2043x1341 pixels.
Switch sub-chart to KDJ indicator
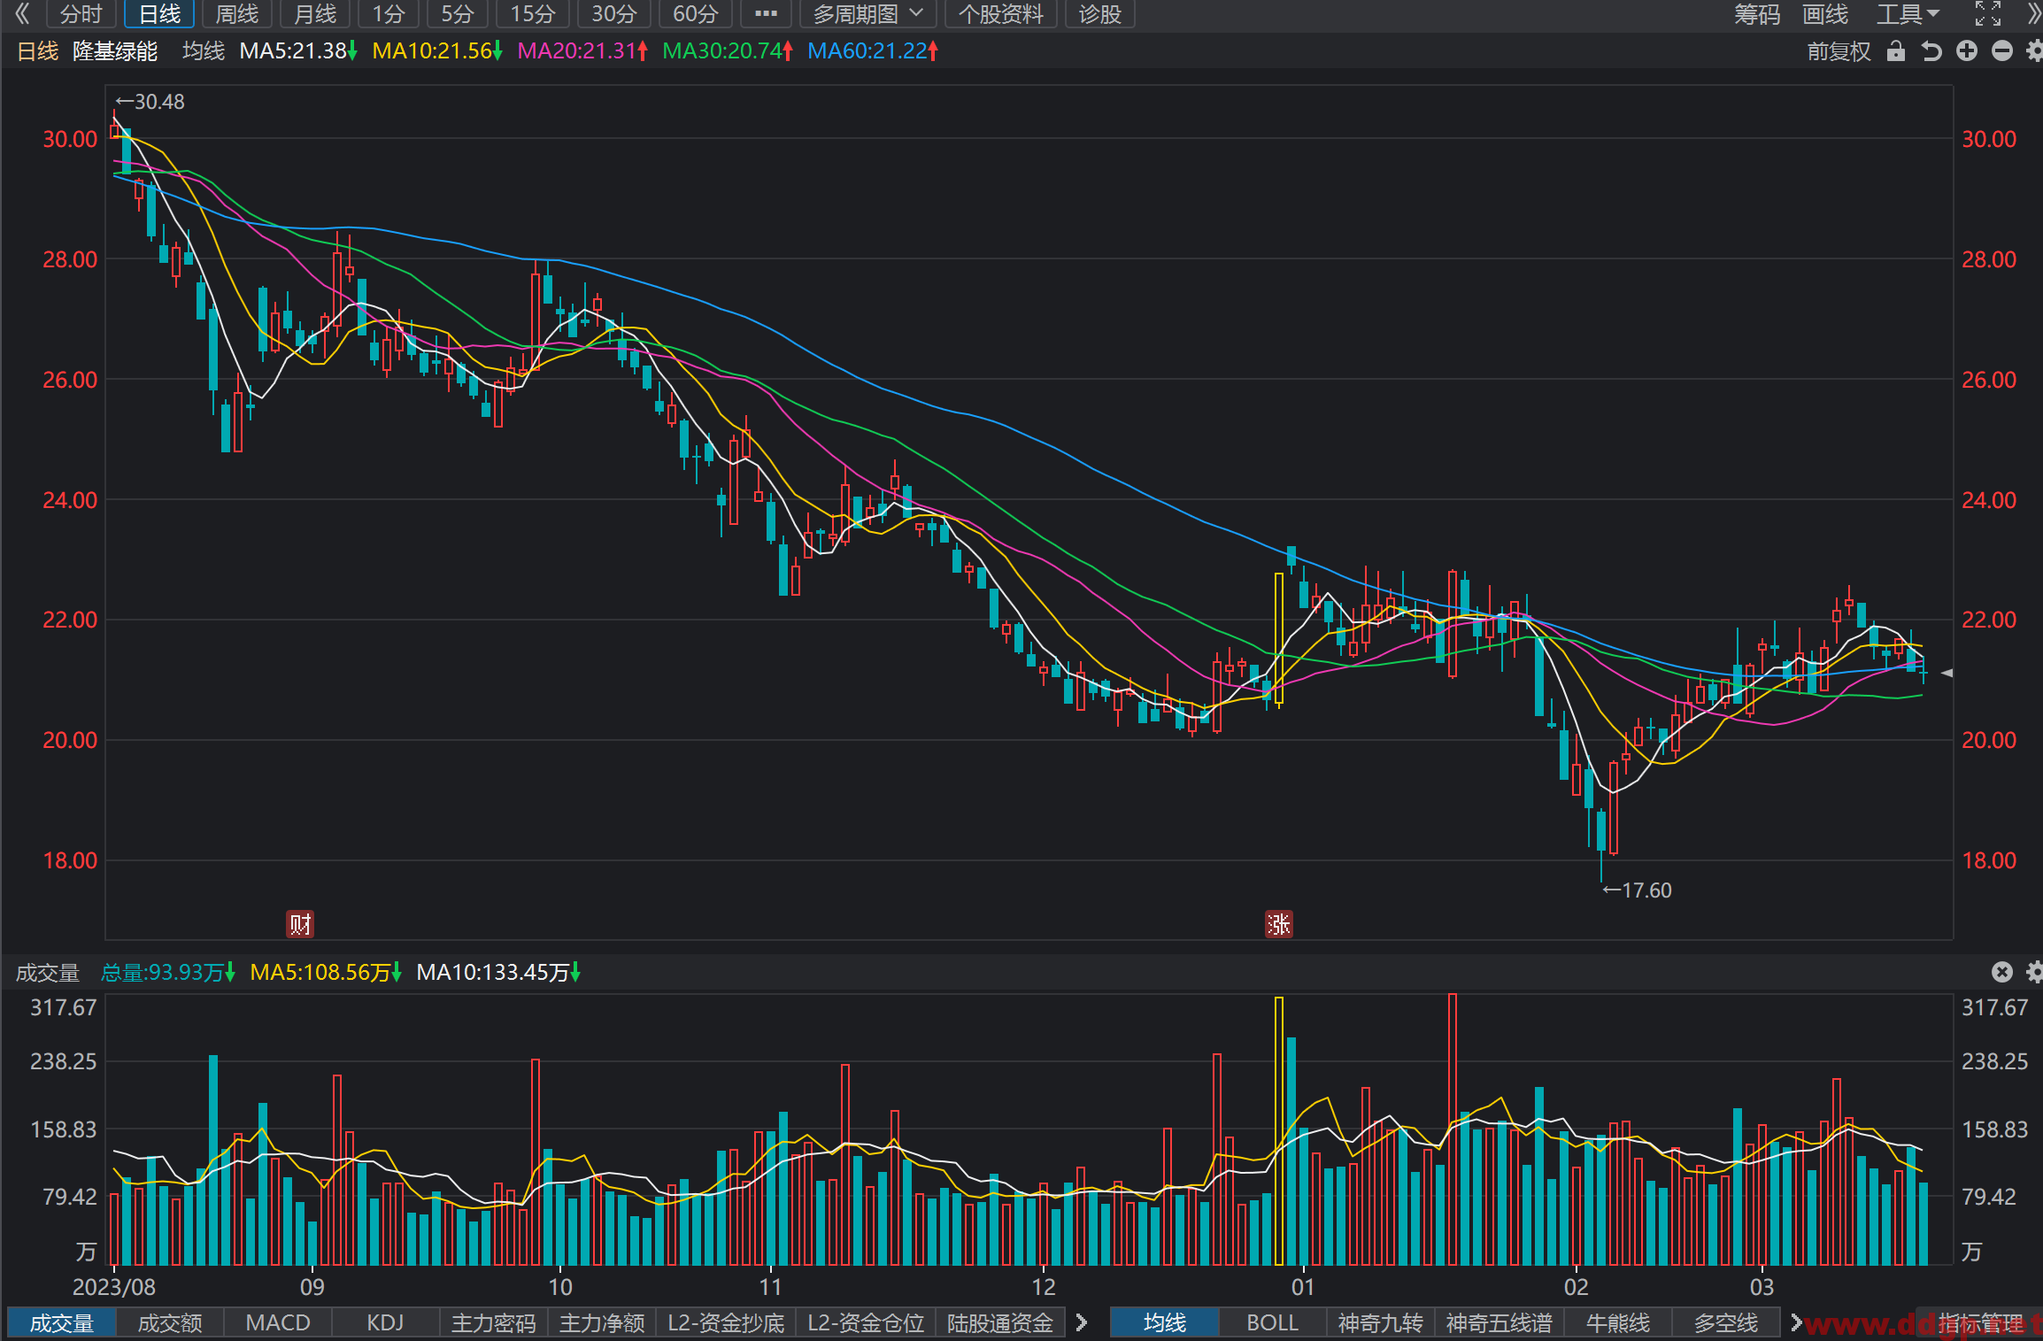[x=385, y=1322]
